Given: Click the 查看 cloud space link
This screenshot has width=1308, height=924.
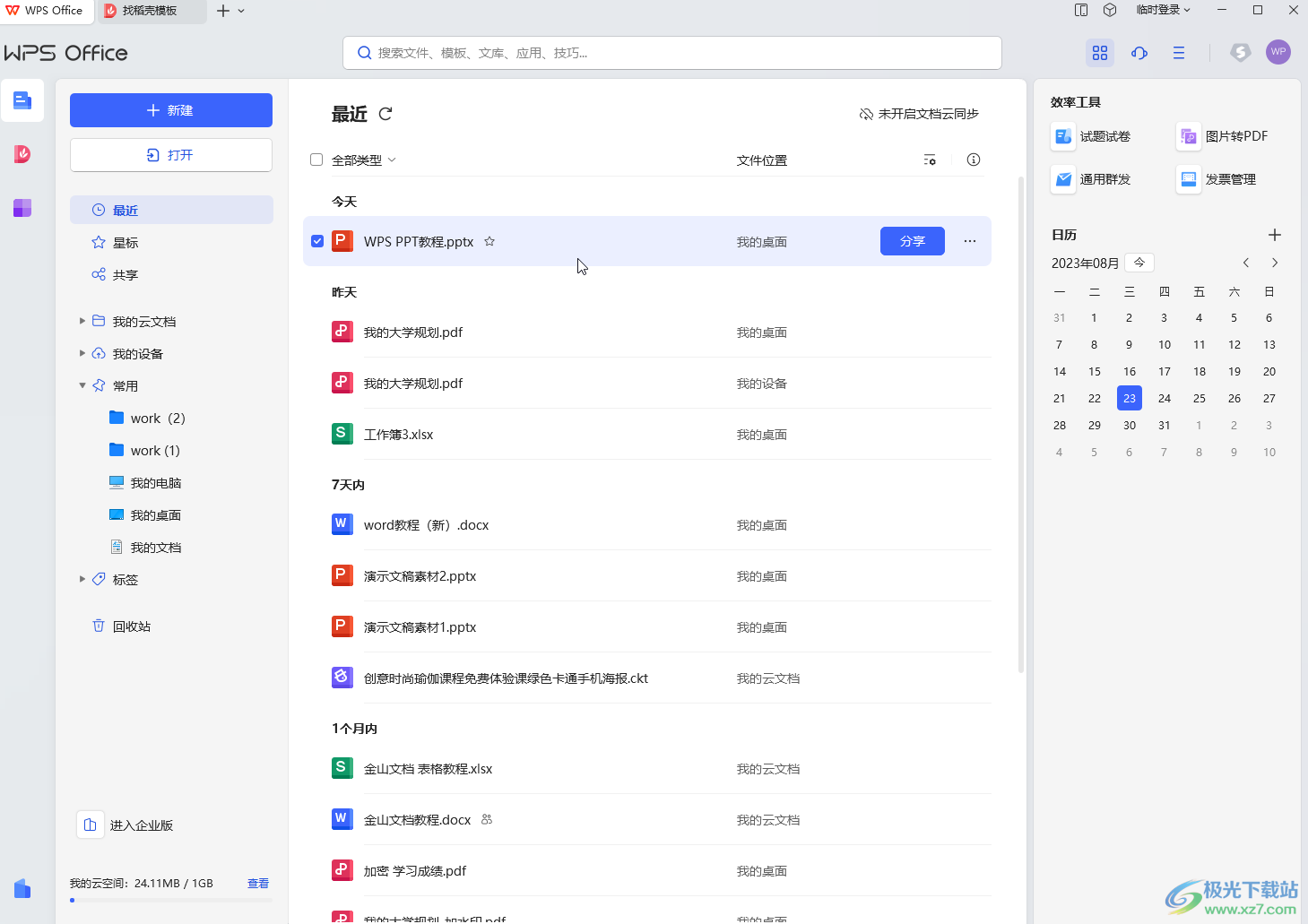Looking at the screenshot, I should point(258,883).
